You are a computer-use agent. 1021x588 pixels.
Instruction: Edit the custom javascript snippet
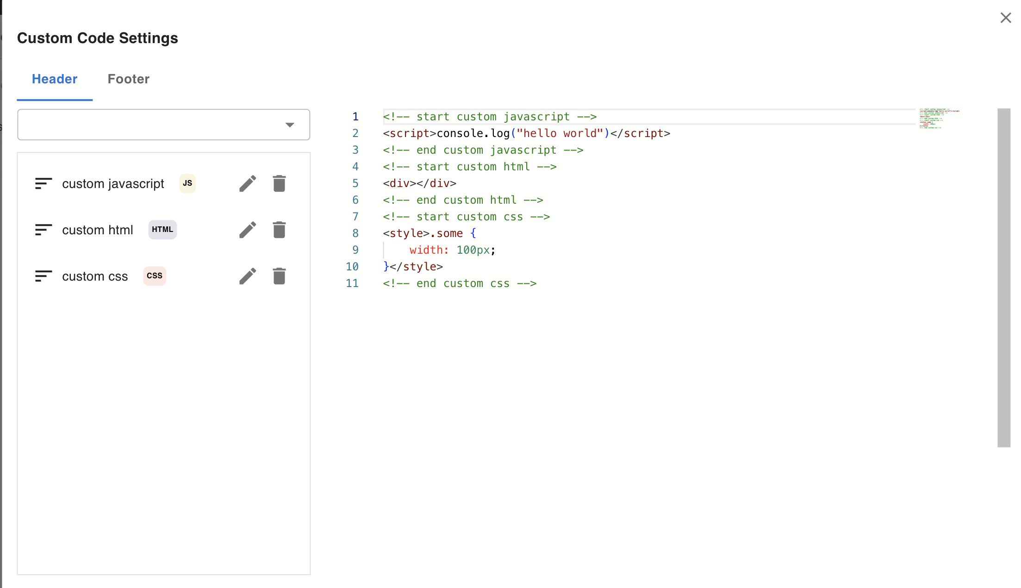(248, 184)
